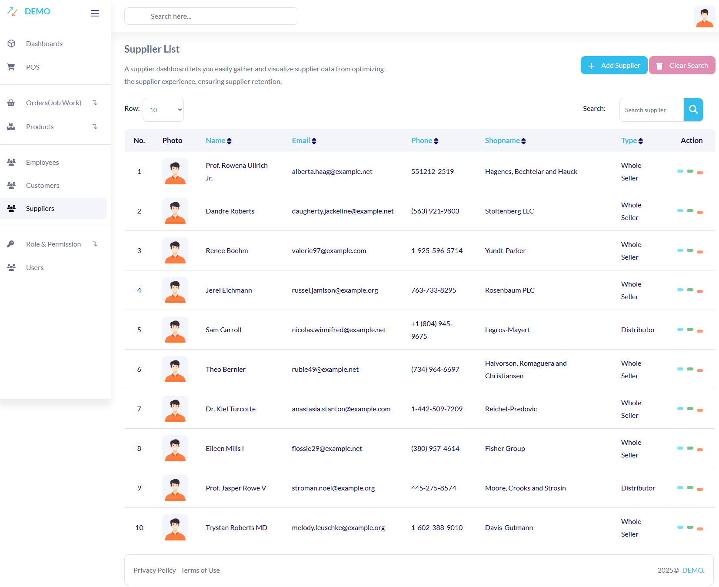This screenshot has width=719, height=587.
Task: Open the Row count dropdown
Action: pos(163,110)
